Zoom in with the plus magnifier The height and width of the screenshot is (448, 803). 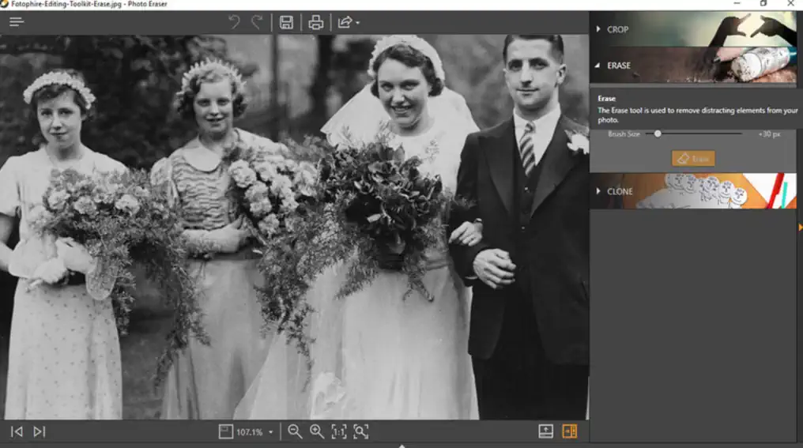[317, 431]
